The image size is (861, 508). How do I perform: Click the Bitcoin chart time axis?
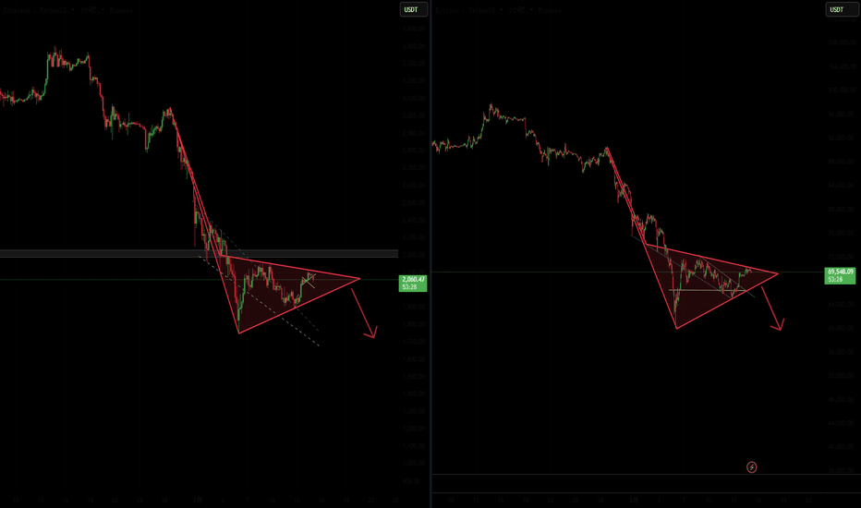tap(628, 501)
